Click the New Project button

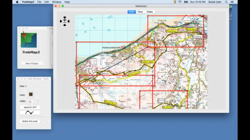(x=32, y=63)
